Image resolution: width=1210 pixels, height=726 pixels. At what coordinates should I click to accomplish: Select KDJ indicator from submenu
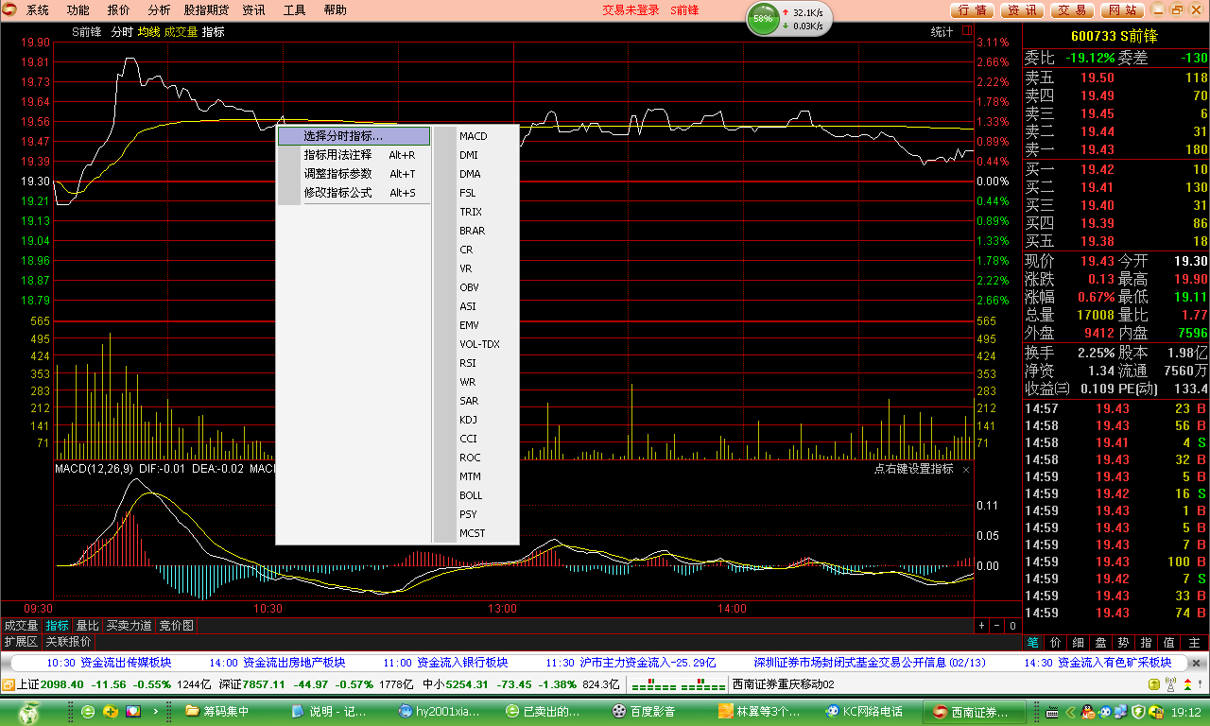(x=475, y=420)
